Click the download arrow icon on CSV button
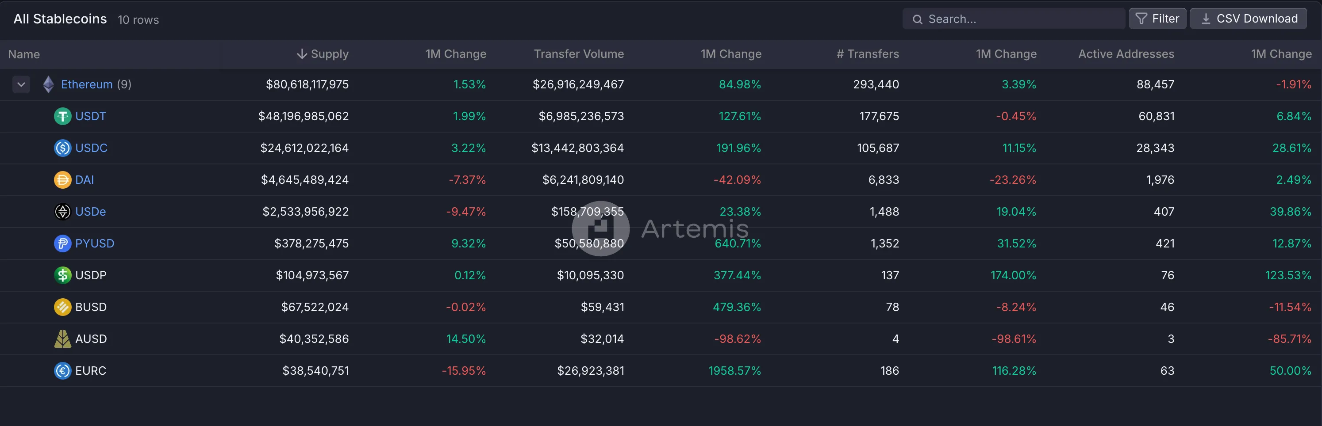The image size is (1322, 426). coord(1206,19)
